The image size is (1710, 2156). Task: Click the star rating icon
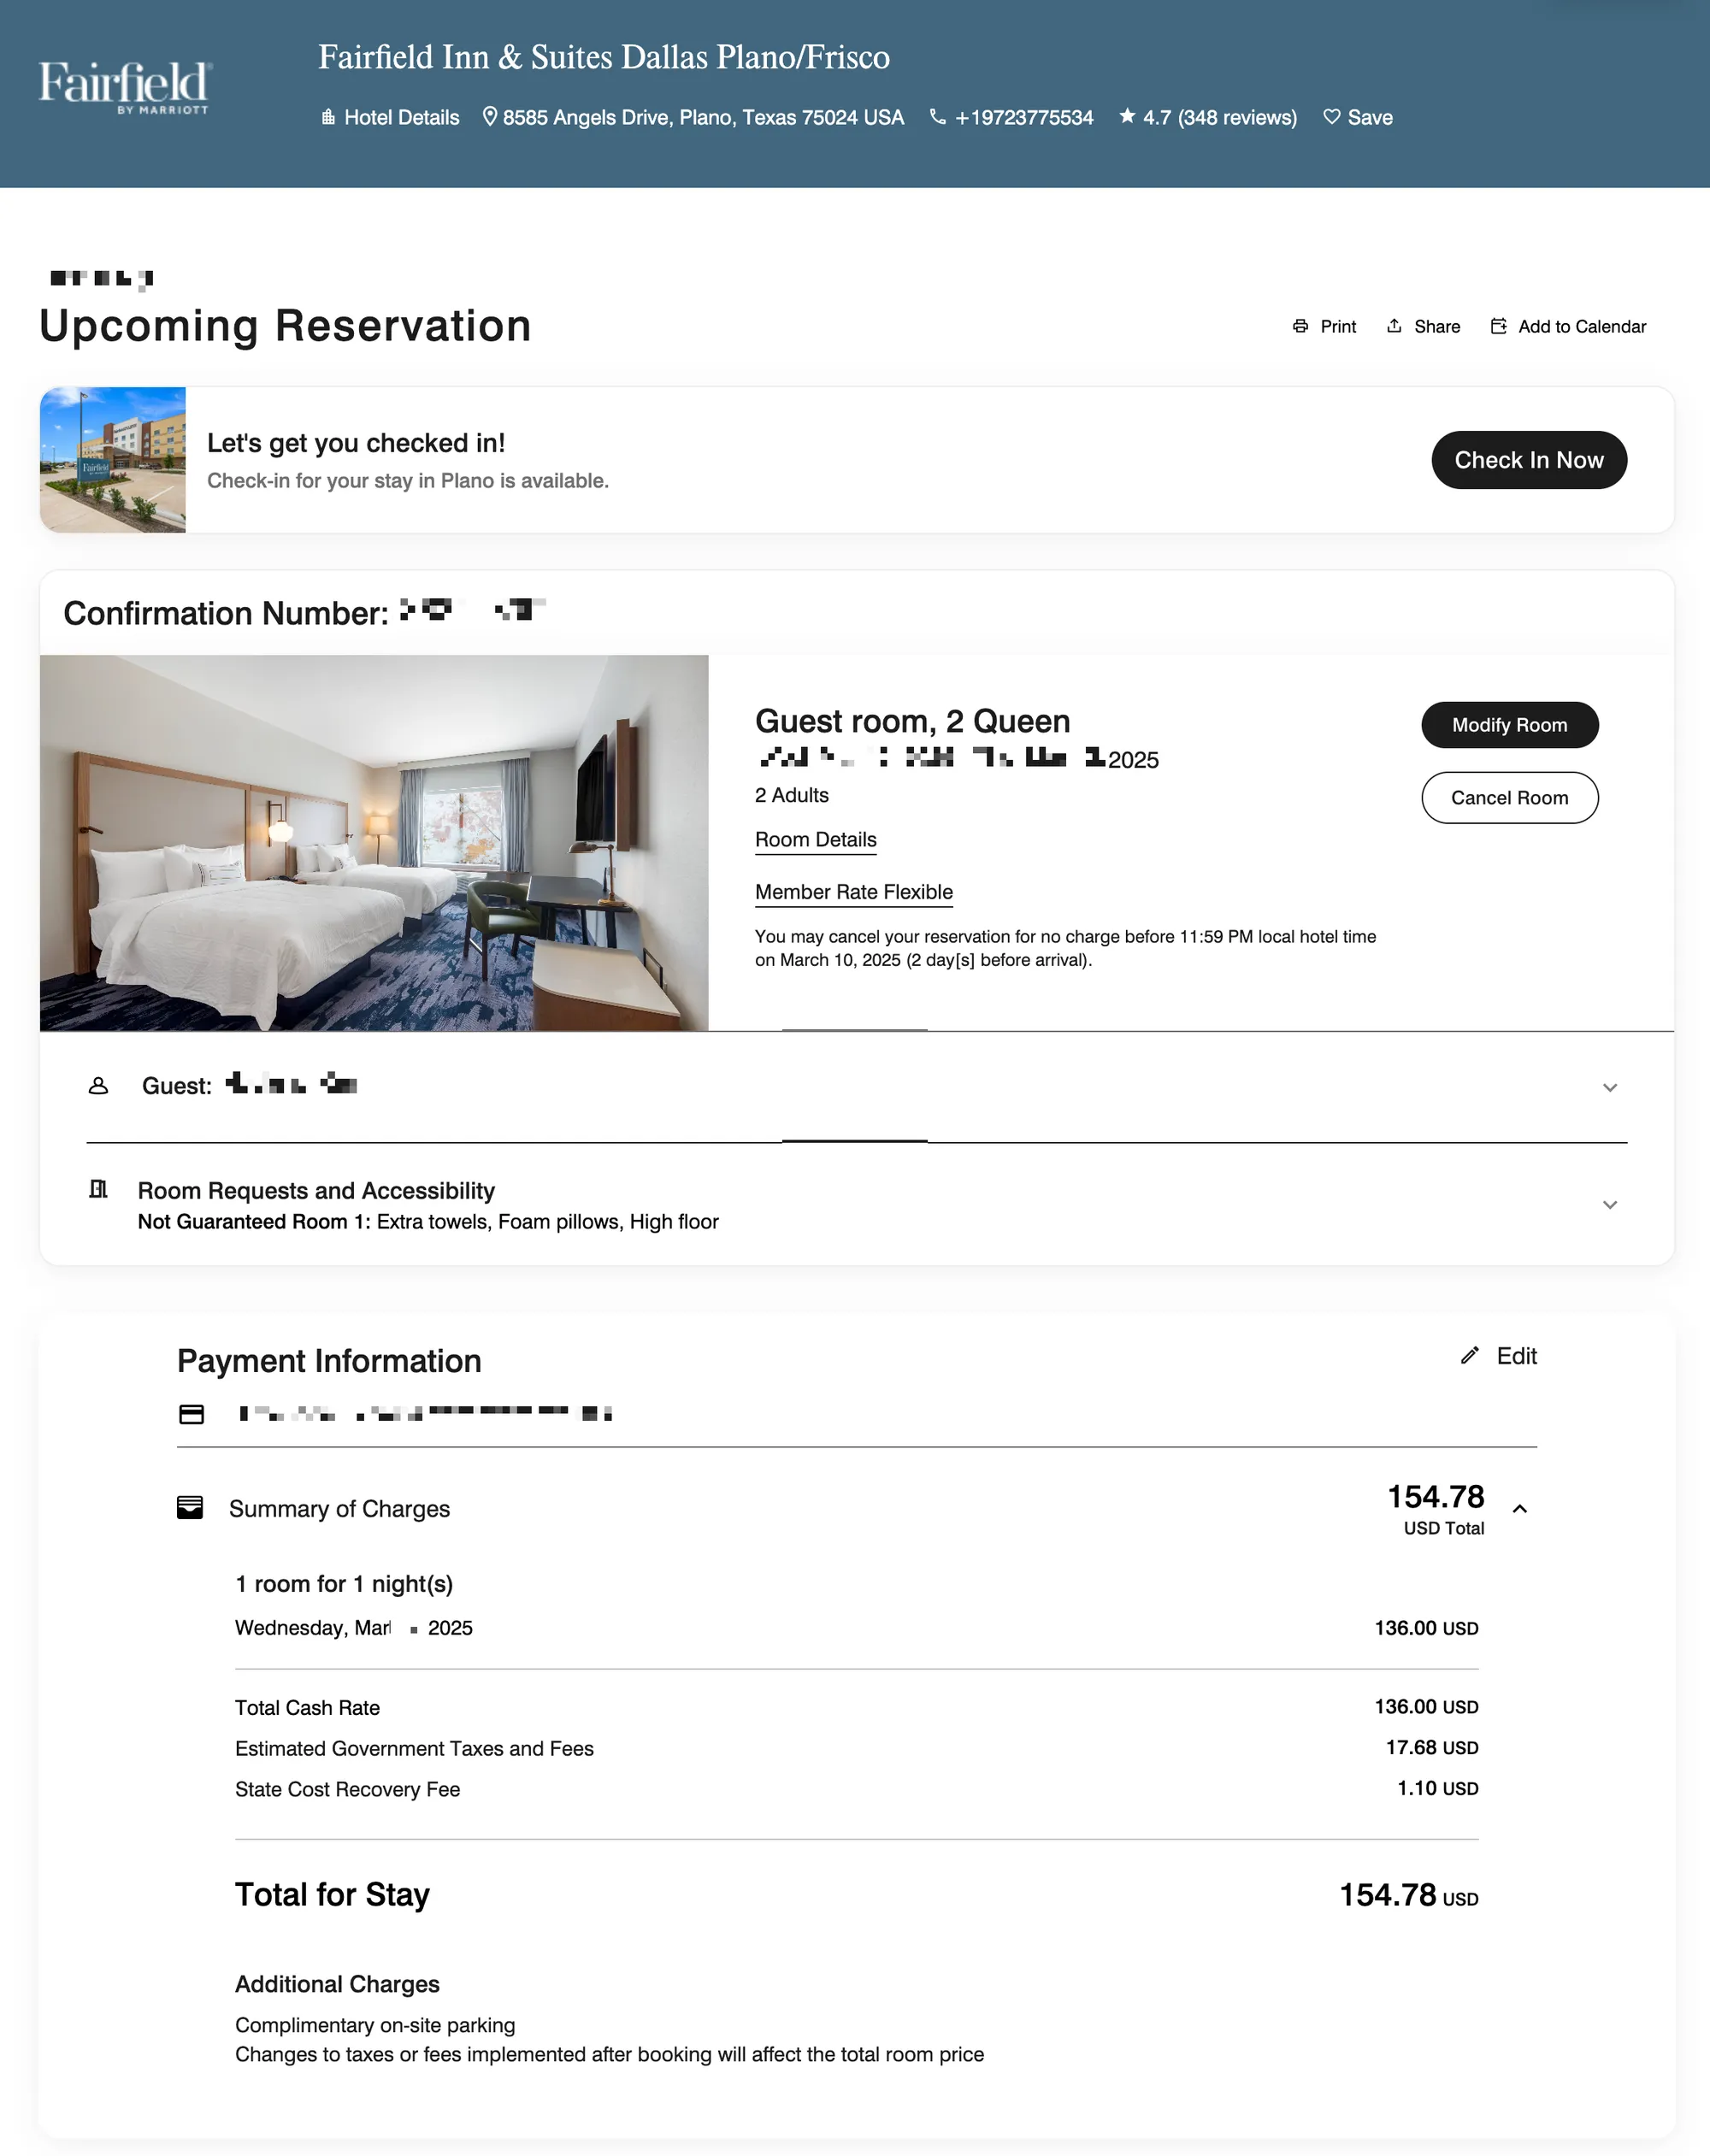[x=1127, y=116]
